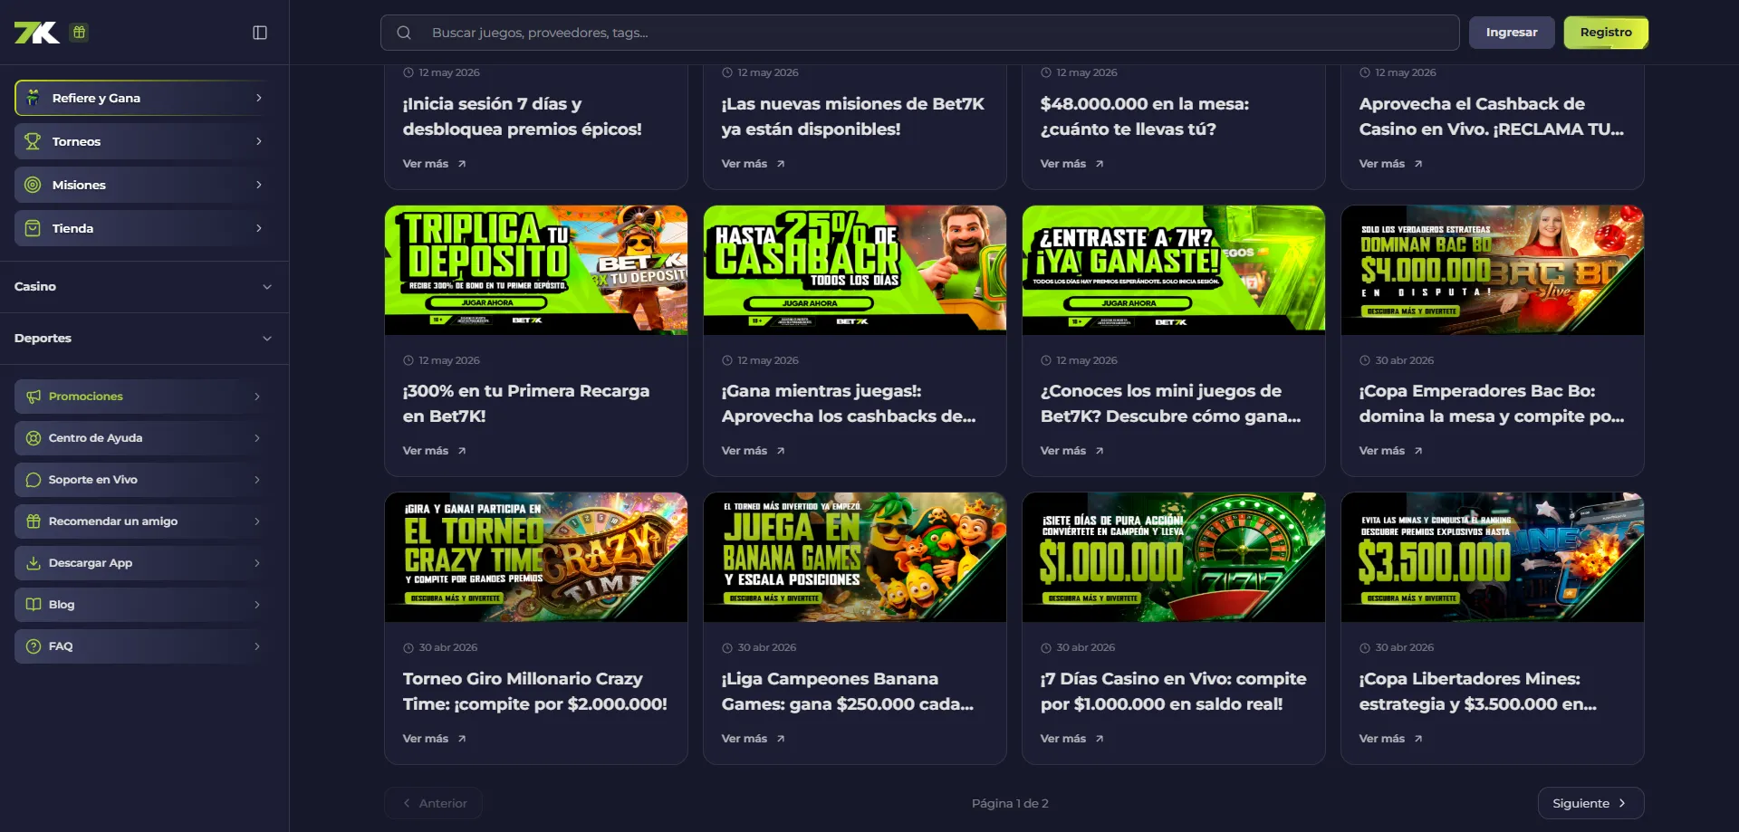Go to Soporte en Vivo
Image resolution: width=1739 pixels, height=832 pixels.
144,480
